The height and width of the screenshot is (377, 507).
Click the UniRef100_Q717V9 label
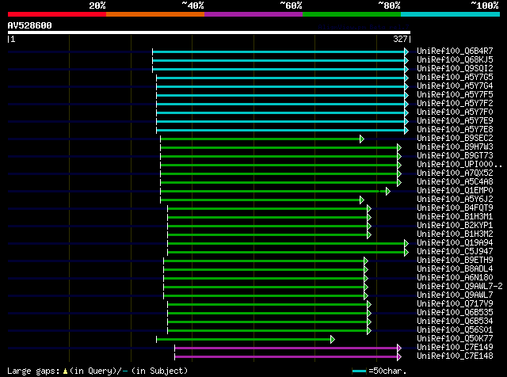(455, 304)
